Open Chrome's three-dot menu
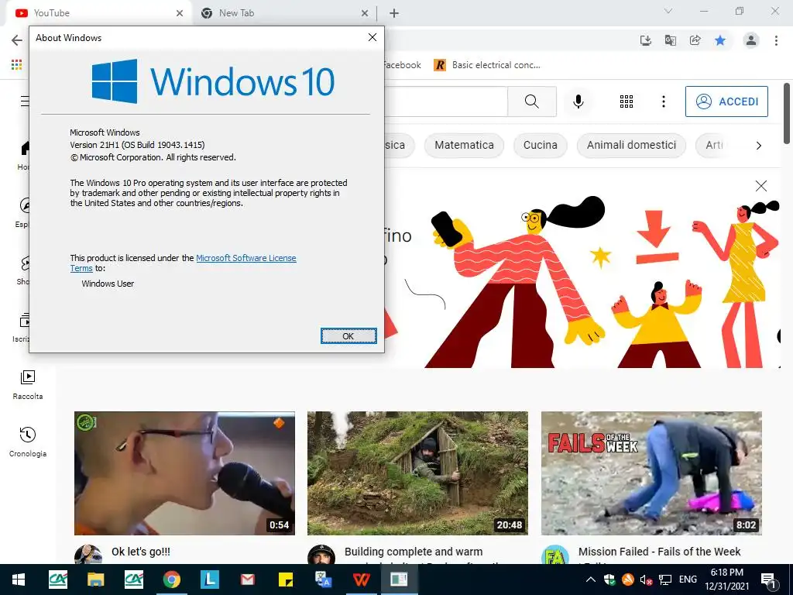 776,40
